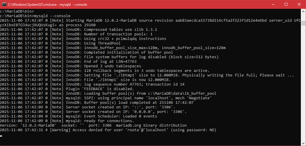Click the scrollbar up arrow
The width and height of the screenshot is (306, 146).
(303, 11)
